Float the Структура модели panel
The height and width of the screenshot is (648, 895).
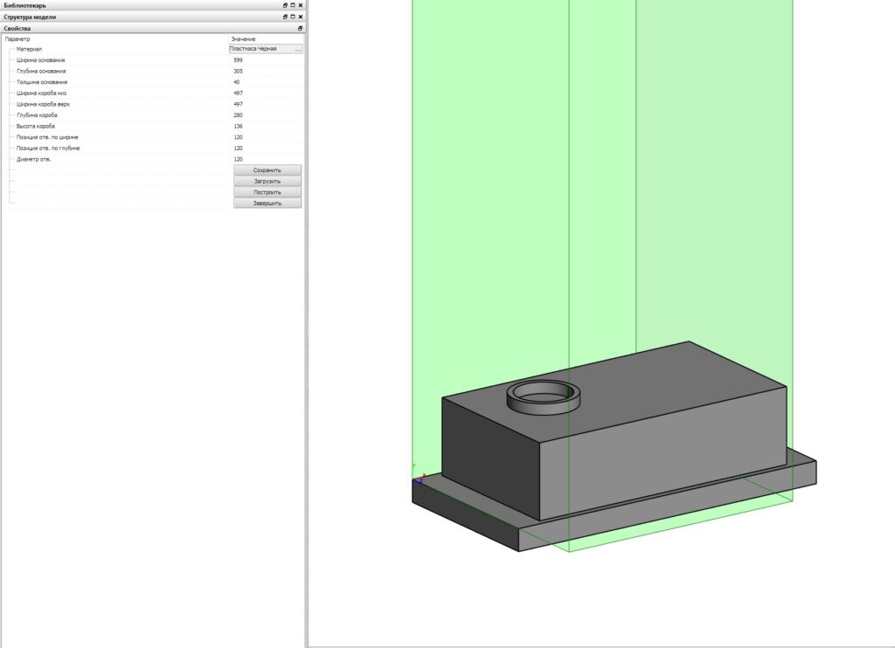(x=286, y=17)
